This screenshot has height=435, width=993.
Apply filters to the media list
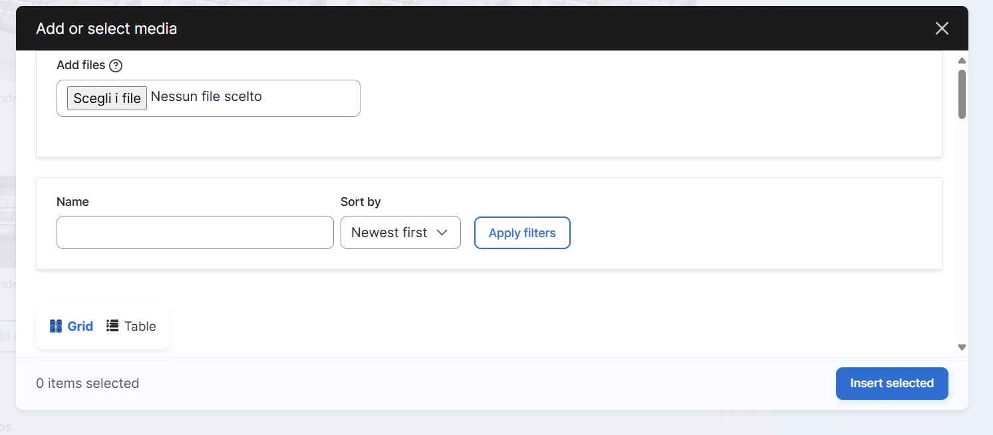pyautogui.click(x=522, y=233)
